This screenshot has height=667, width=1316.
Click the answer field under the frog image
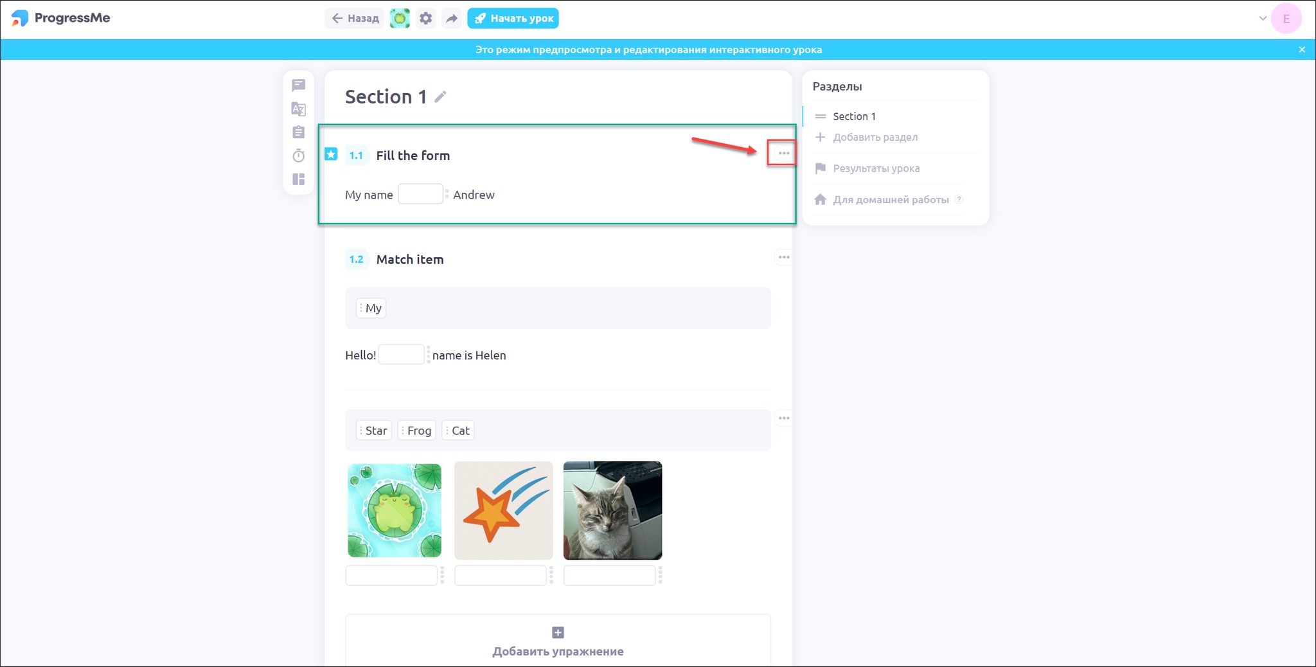coord(391,575)
